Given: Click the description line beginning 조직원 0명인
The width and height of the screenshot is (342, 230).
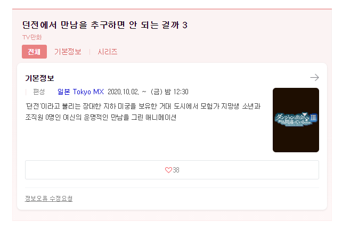Looking at the screenshot, I should (x=101, y=118).
